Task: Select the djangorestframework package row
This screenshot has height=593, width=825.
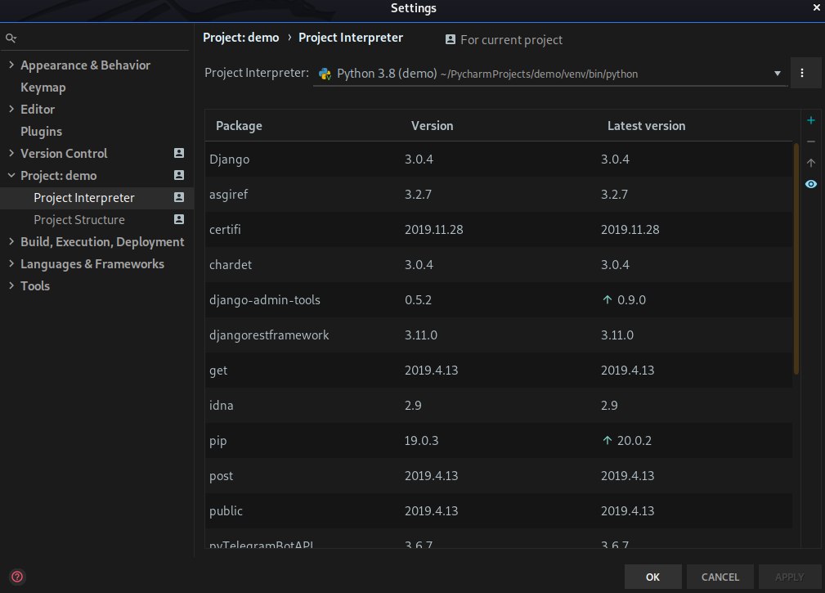Action: (x=499, y=335)
